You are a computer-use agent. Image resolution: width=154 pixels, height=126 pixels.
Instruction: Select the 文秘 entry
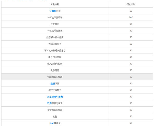55,116
